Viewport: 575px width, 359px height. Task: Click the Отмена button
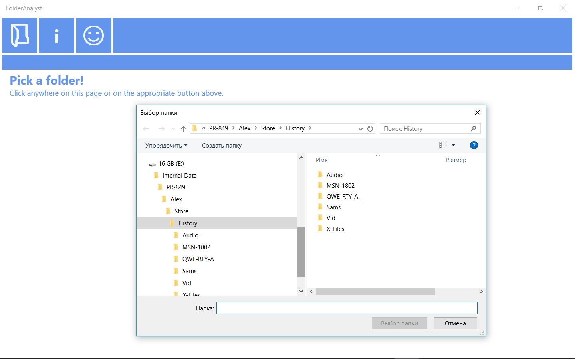[x=455, y=323]
